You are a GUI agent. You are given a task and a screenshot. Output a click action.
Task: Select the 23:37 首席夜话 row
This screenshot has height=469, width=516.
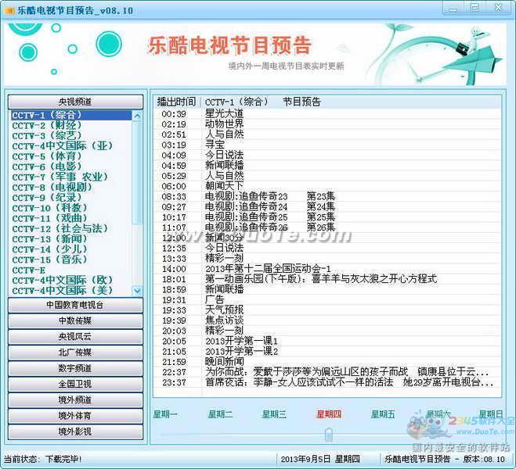click(x=327, y=382)
